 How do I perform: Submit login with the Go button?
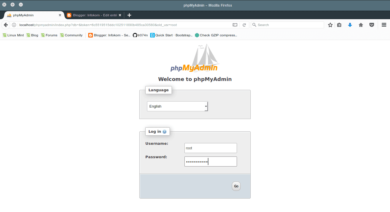236,186
